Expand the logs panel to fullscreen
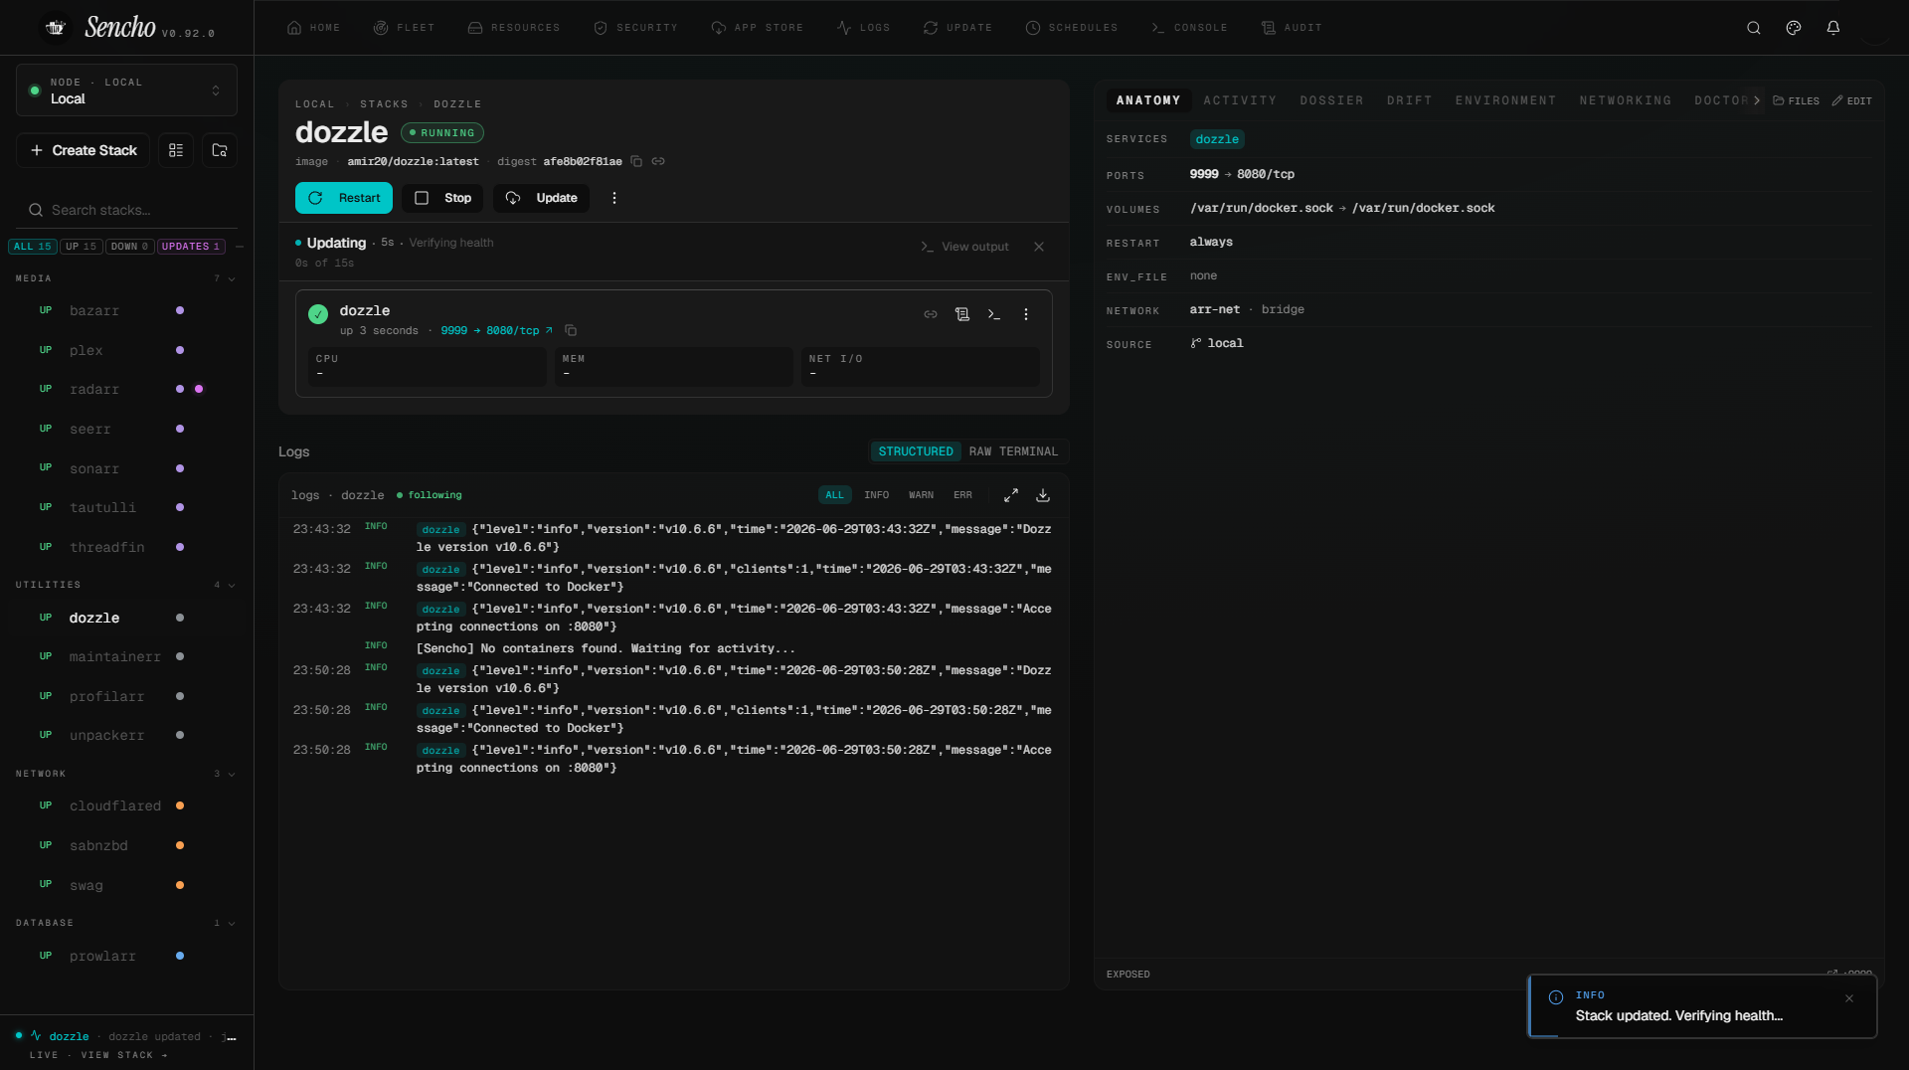 pyautogui.click(x=1011, y=495)
